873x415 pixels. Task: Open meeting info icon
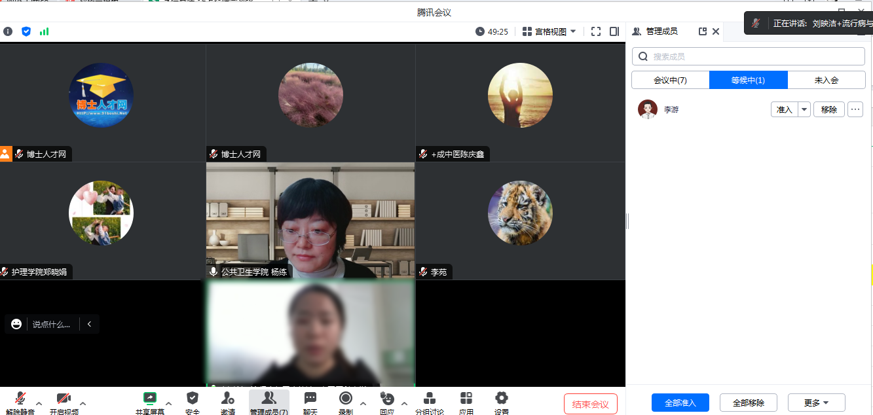pyautogui.click(x=8, y=31)
